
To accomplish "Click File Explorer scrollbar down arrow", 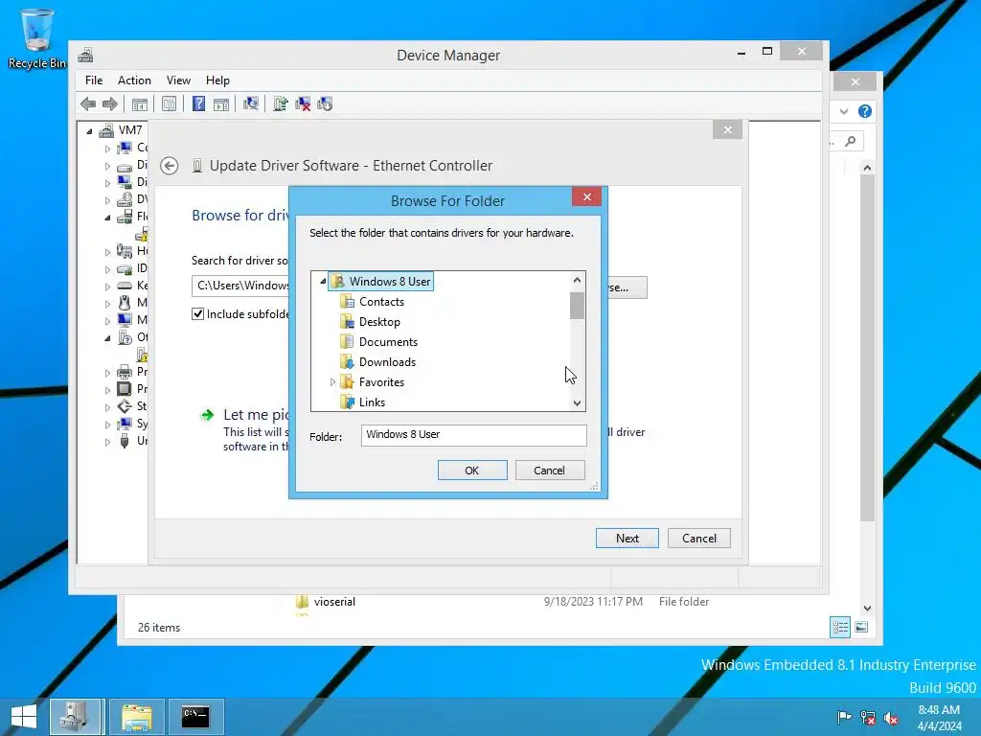I will [x=867, y=609].
